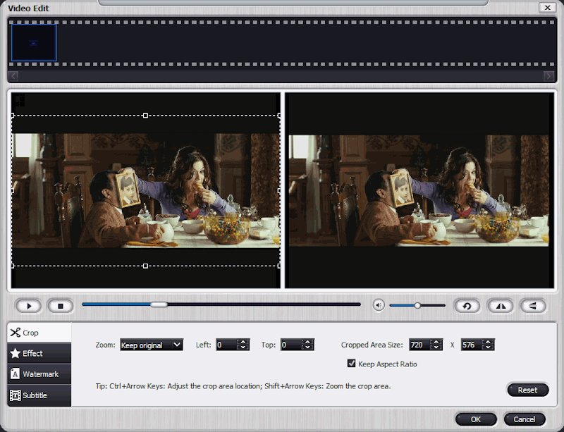Click the Top value input field
Viewport: 564px width, 432px height.
(291, 345)
